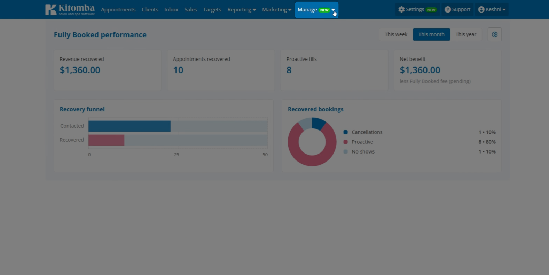Click the Settings gear icon in navbar
This screenshot has width=549, height=275.
(401, 9)
